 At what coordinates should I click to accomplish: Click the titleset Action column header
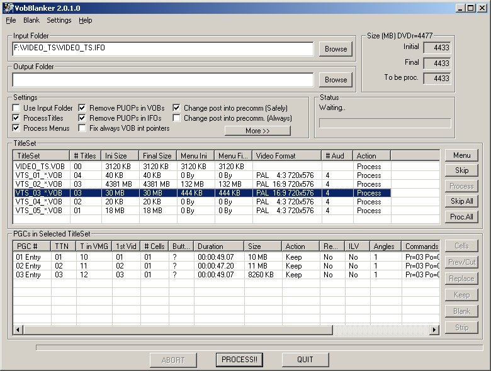[372, 156]
